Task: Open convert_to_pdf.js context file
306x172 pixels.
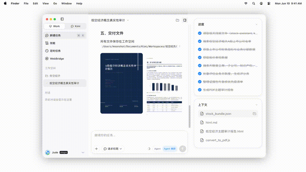Action: pos(228,140)
